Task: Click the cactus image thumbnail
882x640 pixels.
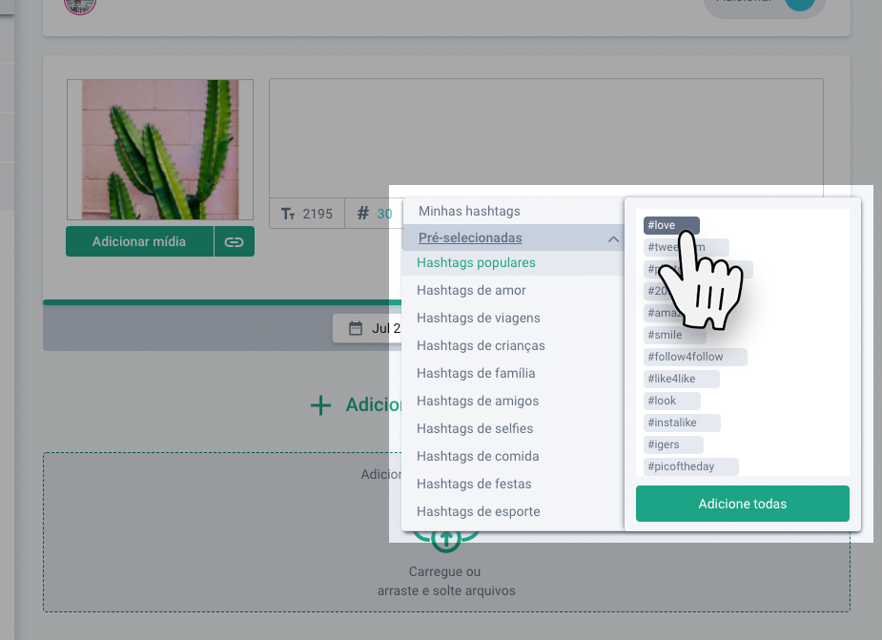Action: pyautogui.click(x=160, y=150)
